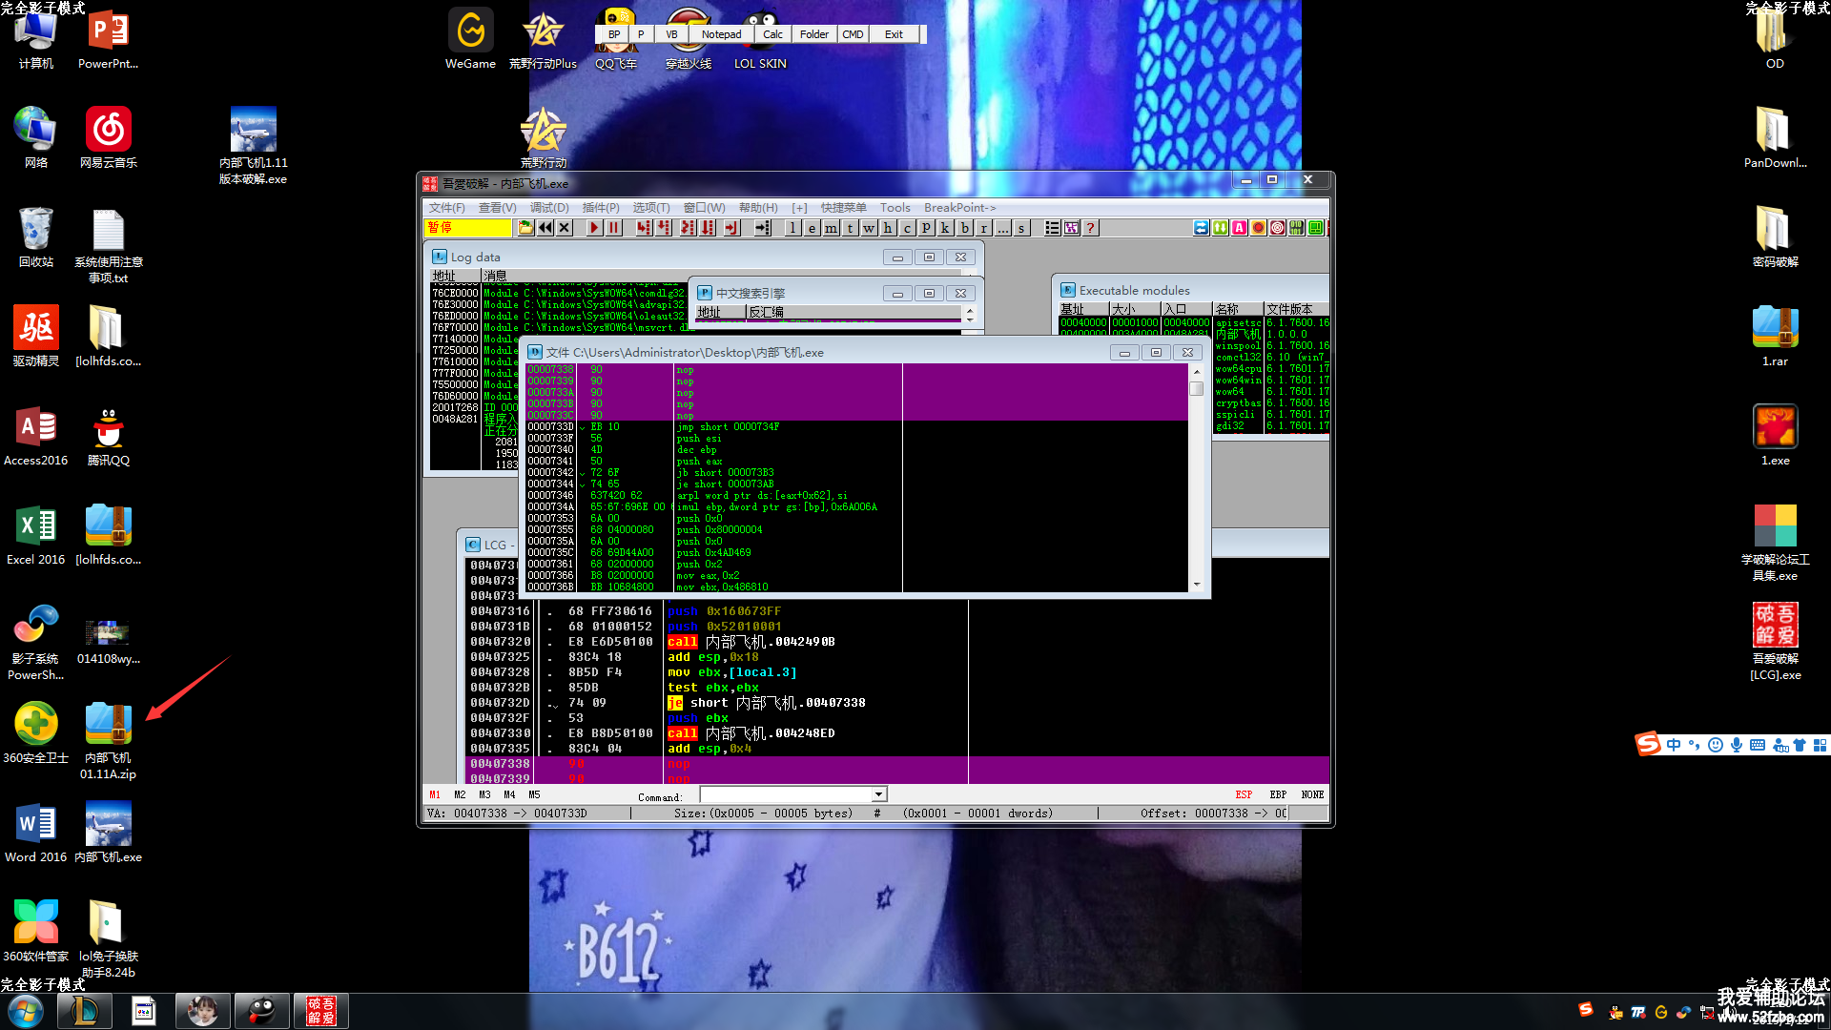
Task: Toggle ESP stack mode
Action: (1244, 794)
